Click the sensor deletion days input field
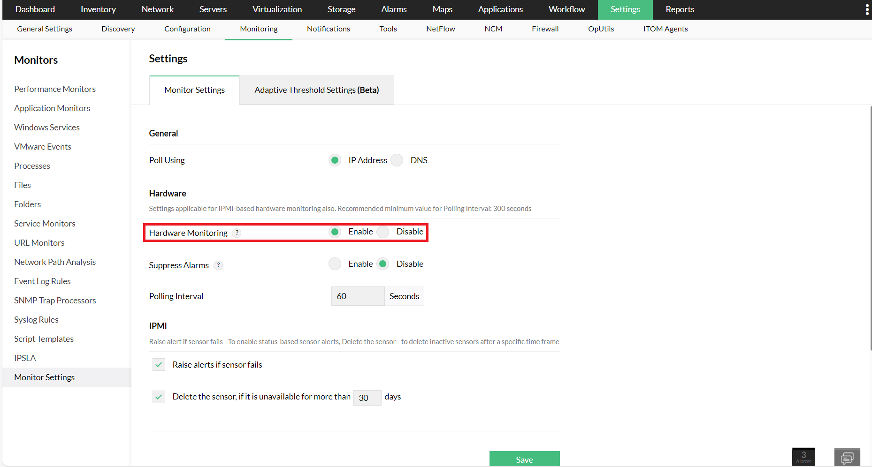Viewport: 872px width, 467px height. coord(367,398)
